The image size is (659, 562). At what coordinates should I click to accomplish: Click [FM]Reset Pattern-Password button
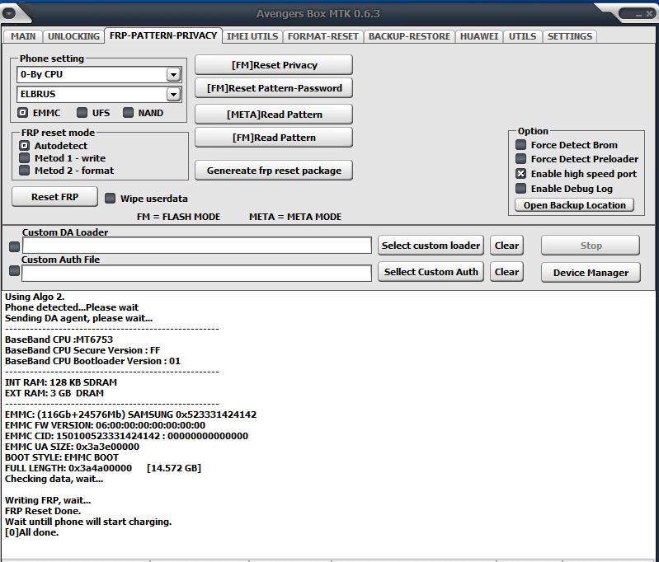click(274, 88)
